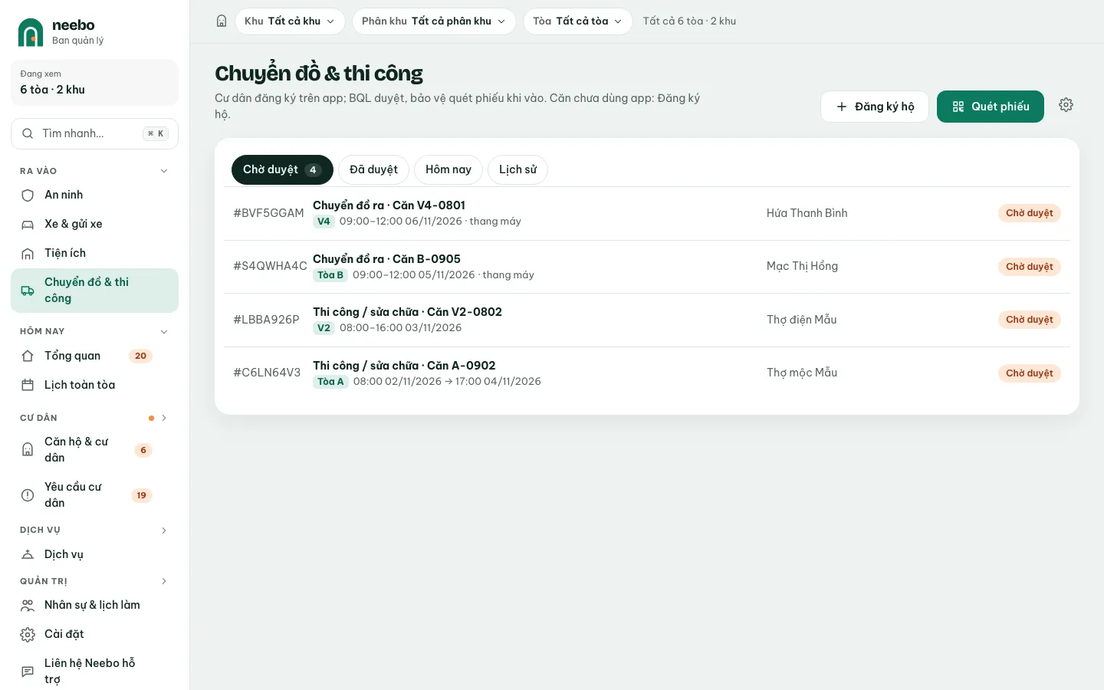Switch to the Đã duyệt tab
Image resolution: width=1104 pixels, height=690 pixels.
(373, 169)
